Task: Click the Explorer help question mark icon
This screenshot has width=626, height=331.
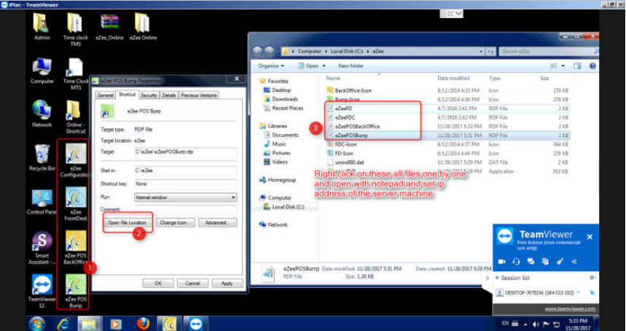Action: click(x=592, y=66)
